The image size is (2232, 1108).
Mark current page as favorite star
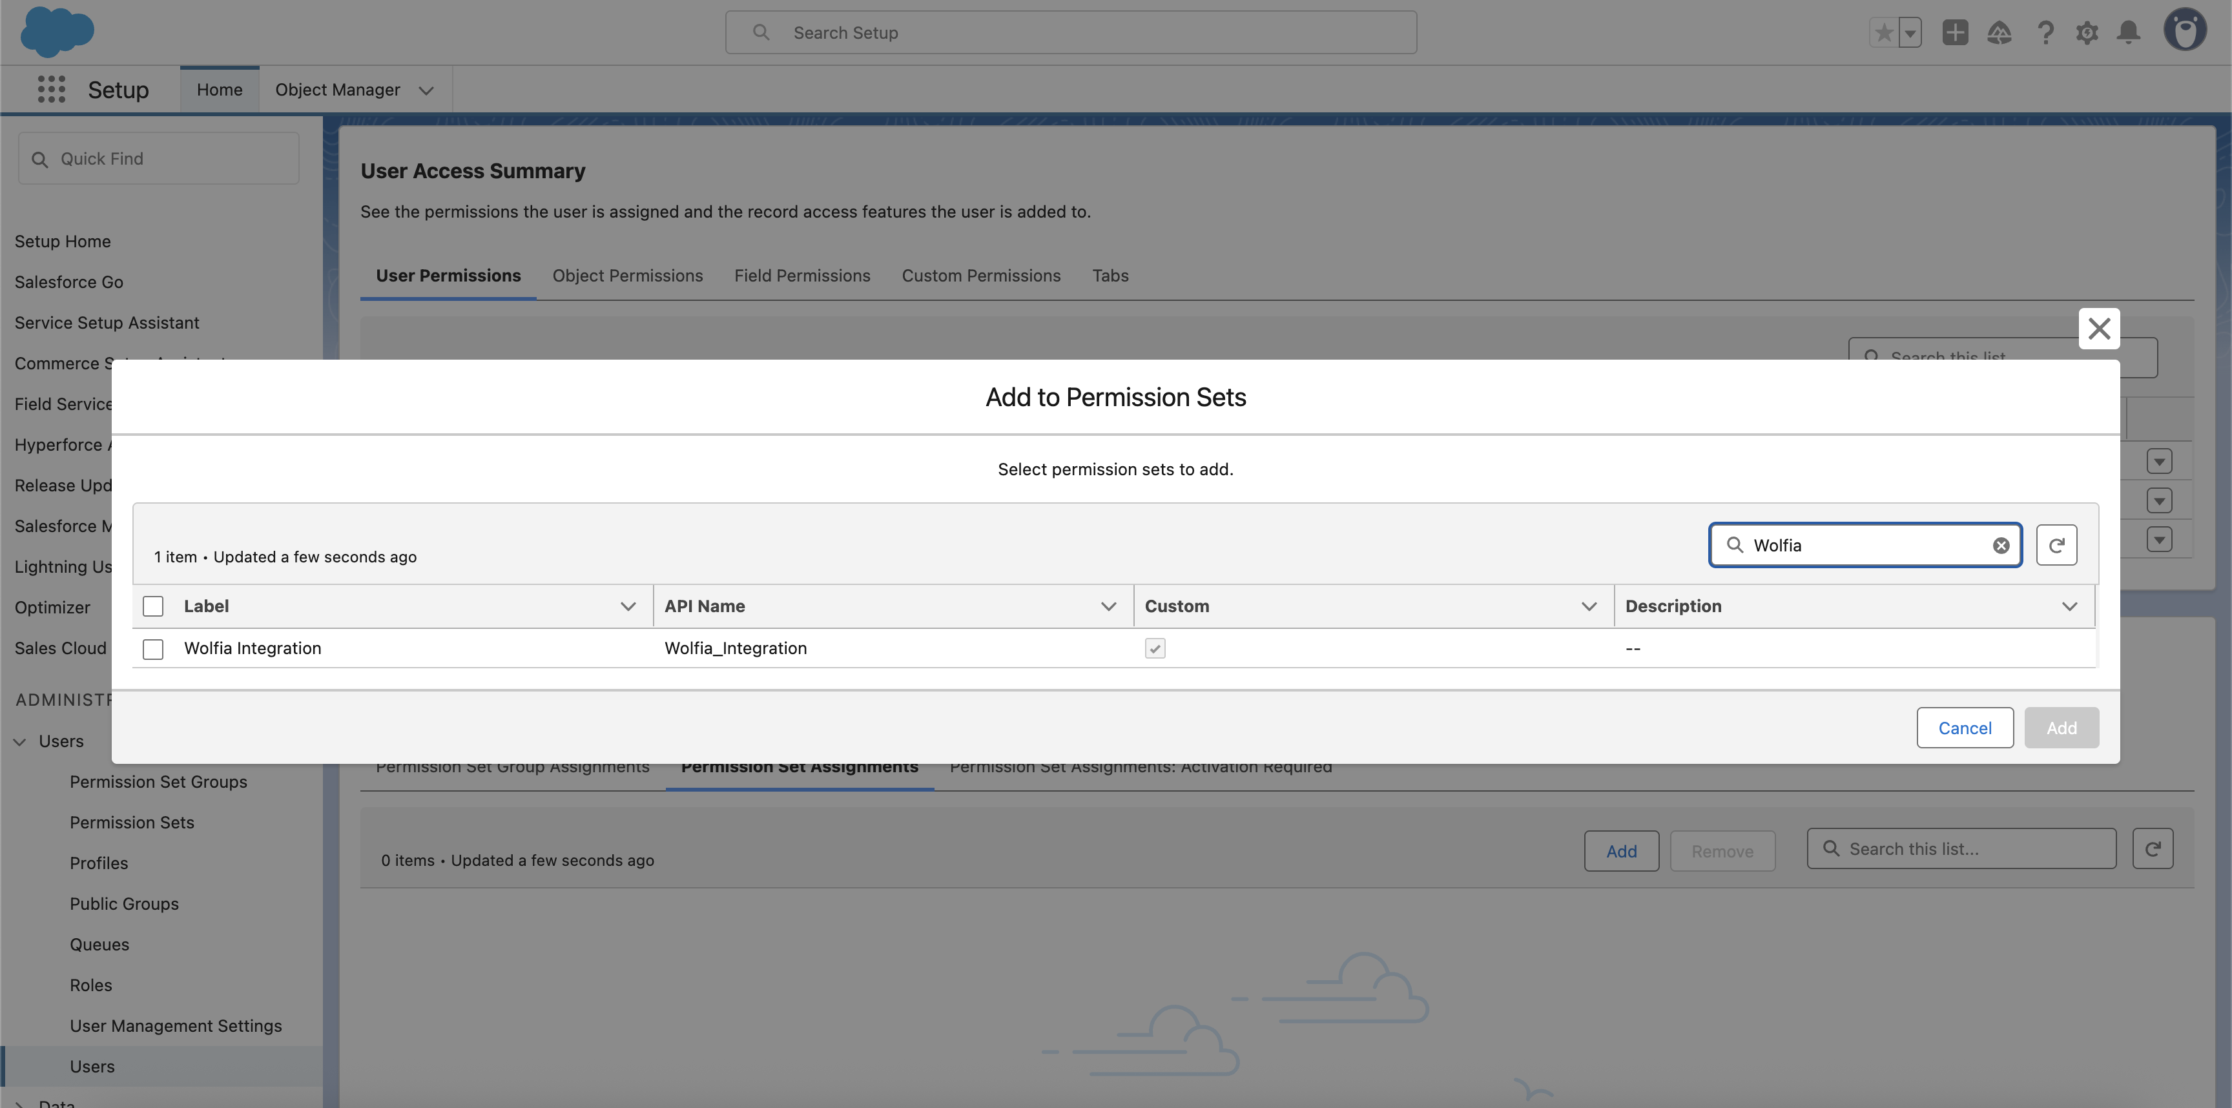[1884, 32]
